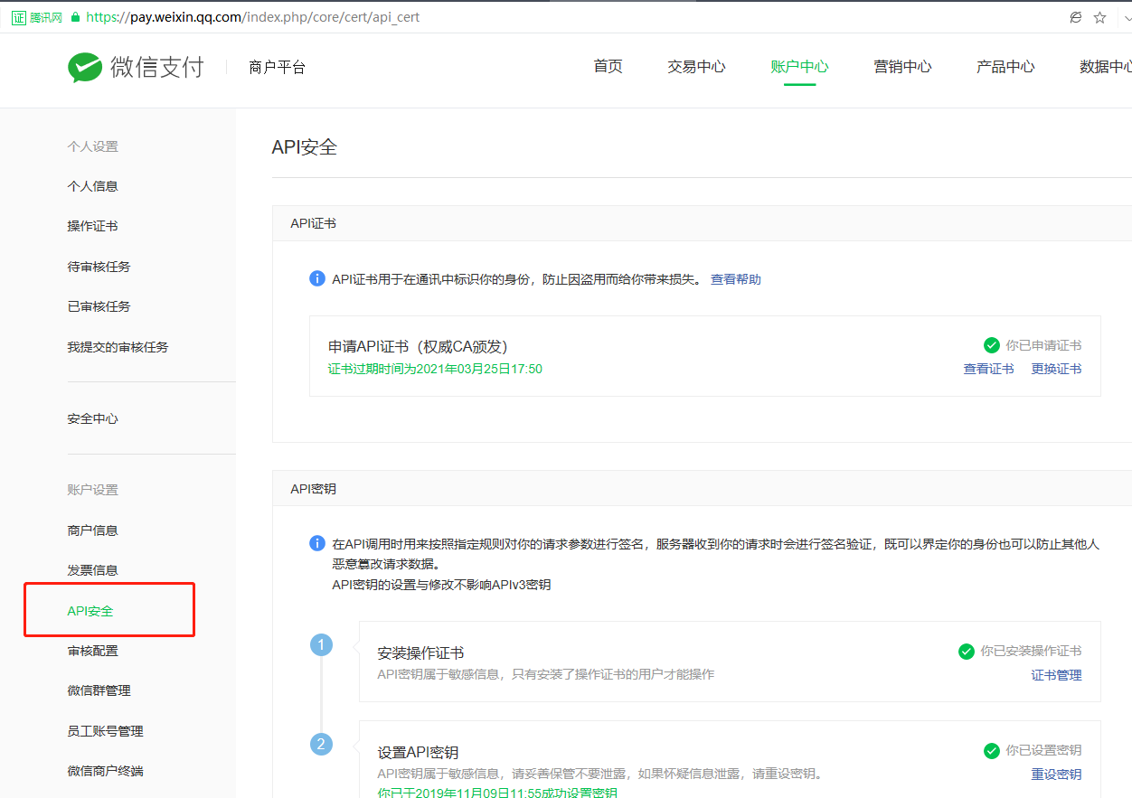Click the URL address bar field
1132x798 pixels.
pos(542,17)
